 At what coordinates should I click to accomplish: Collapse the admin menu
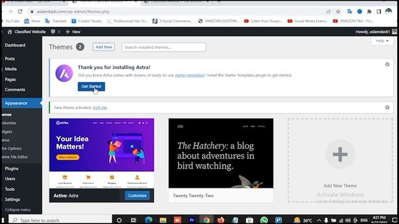[17, 210]
